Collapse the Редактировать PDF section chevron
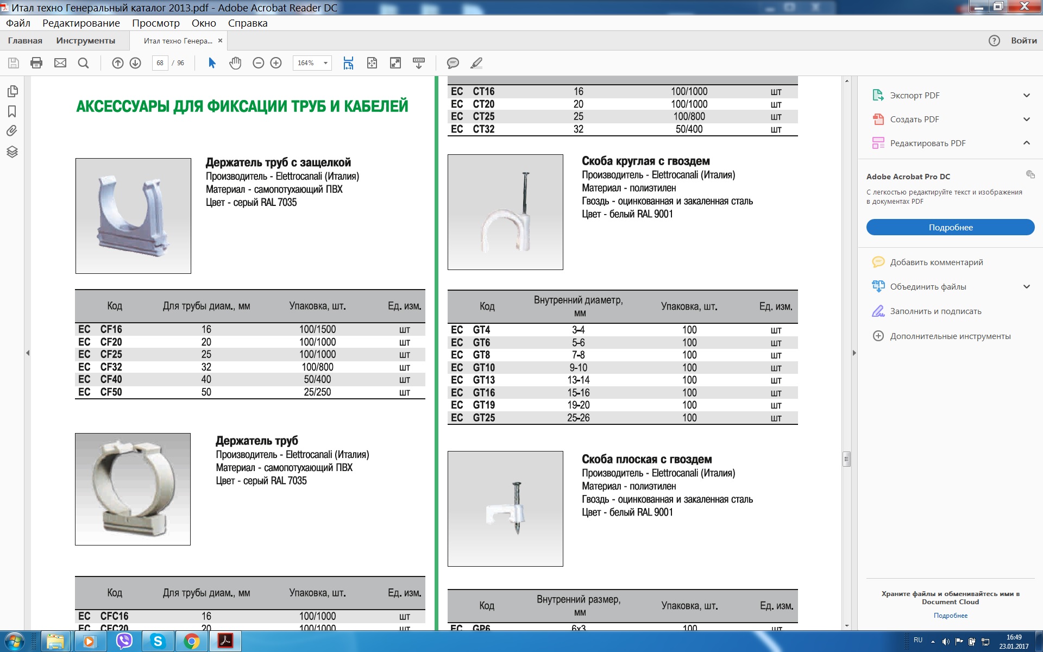 coord(1027,143)
